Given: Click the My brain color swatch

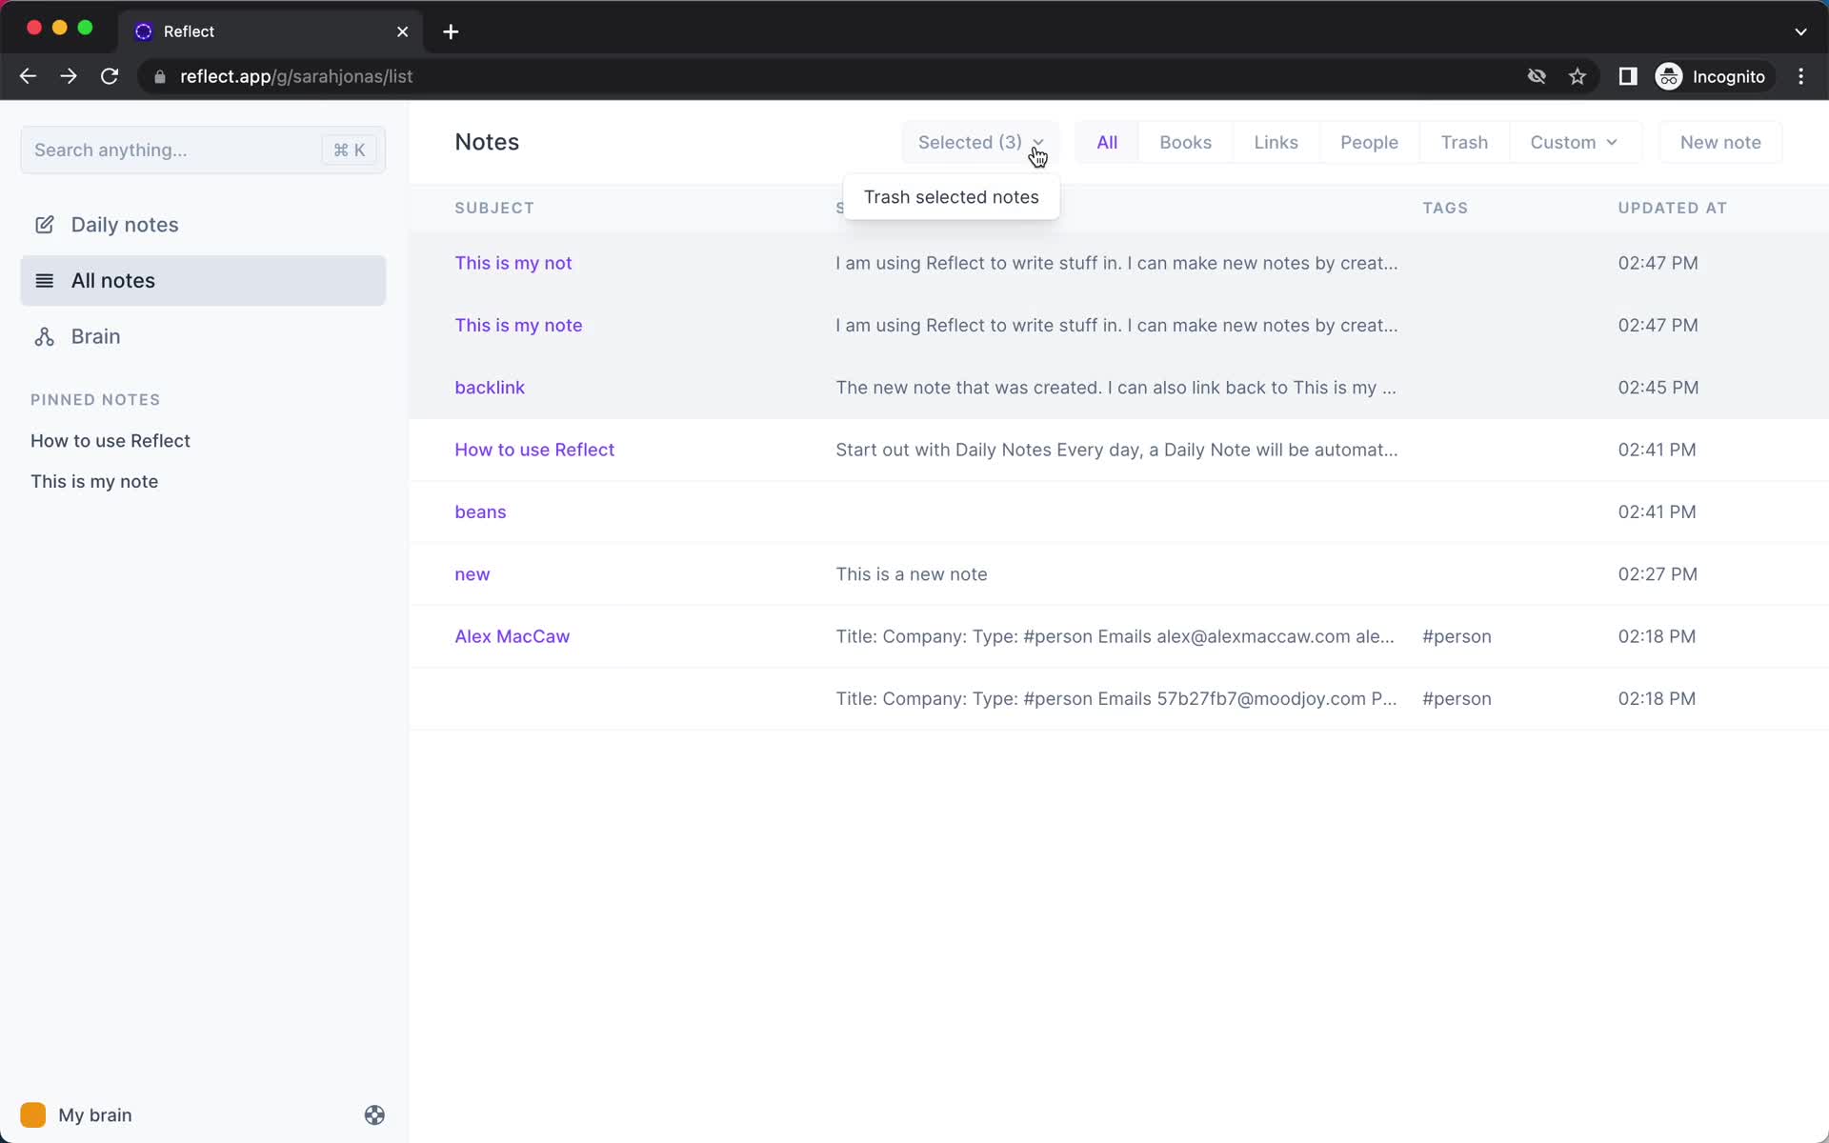Looking at the screenshot, I should 33,1115.
